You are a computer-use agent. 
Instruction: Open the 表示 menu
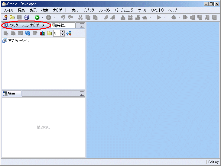(x=33, y=10)
